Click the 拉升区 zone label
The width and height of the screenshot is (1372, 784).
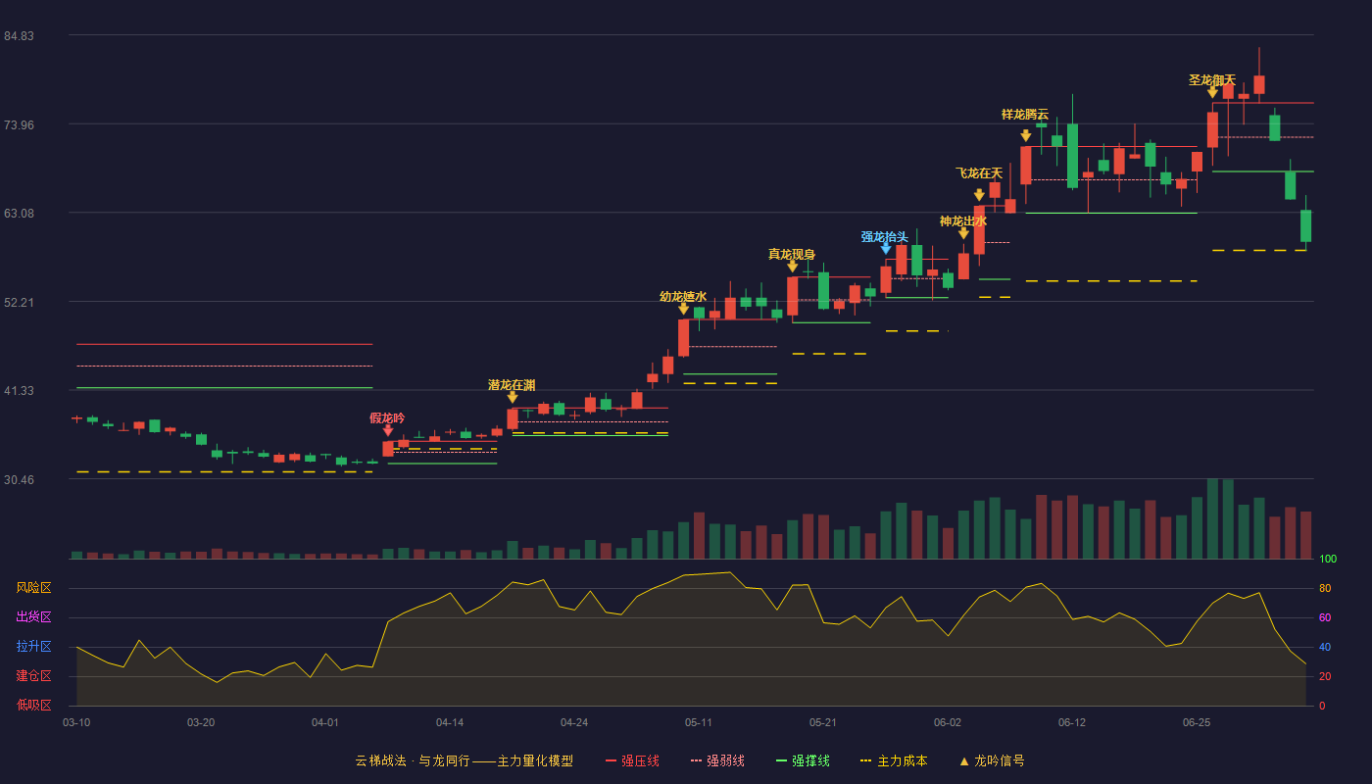(33, 647)
